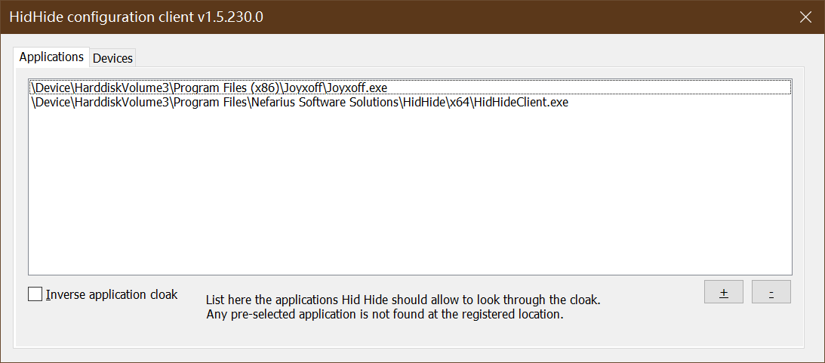
Task: Click the 'Any pre-selected application' note text
Action: 385,314
